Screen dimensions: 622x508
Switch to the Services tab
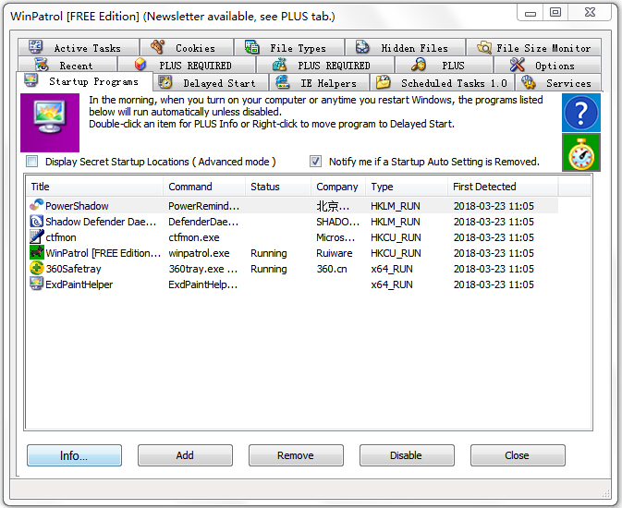point(558,83)
